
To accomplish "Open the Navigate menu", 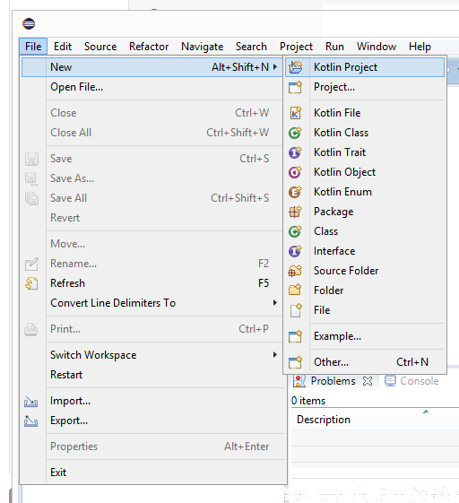I will pos(202,47).
